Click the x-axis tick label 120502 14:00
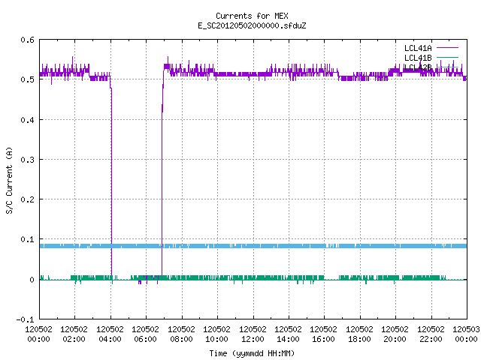 [x=288, y=334]
